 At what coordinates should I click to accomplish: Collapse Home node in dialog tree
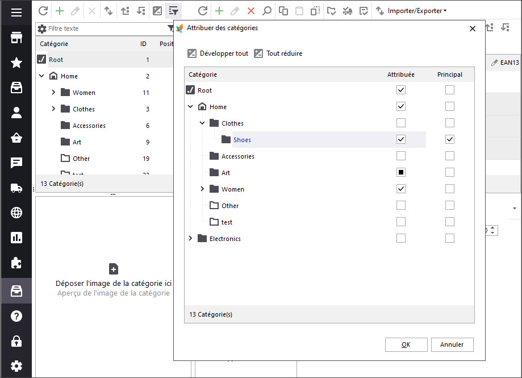click(x=190, y=106)
